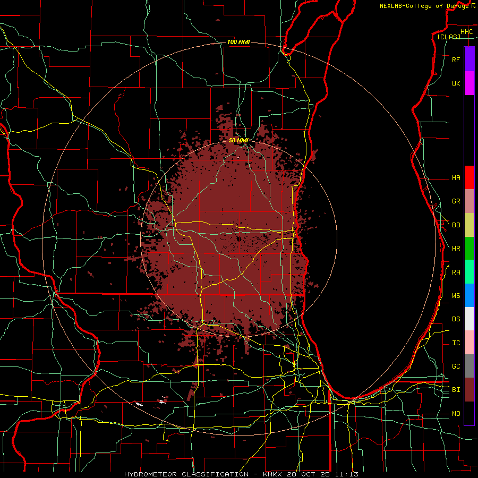This screenshot has width=478, height=478.
Task: Click the 'HHC' product code text
Action: click(466, 32)
